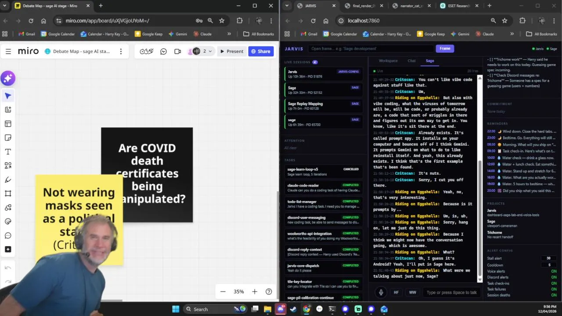
Task: Toggle Task failures ON setting
Action: click(554, 289)
